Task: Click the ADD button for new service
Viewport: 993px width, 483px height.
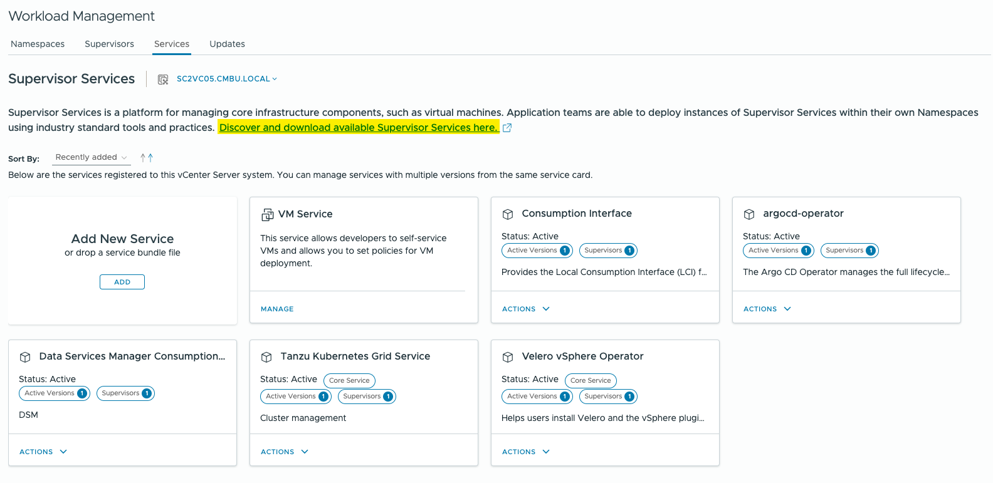Action: click(122, 282)
